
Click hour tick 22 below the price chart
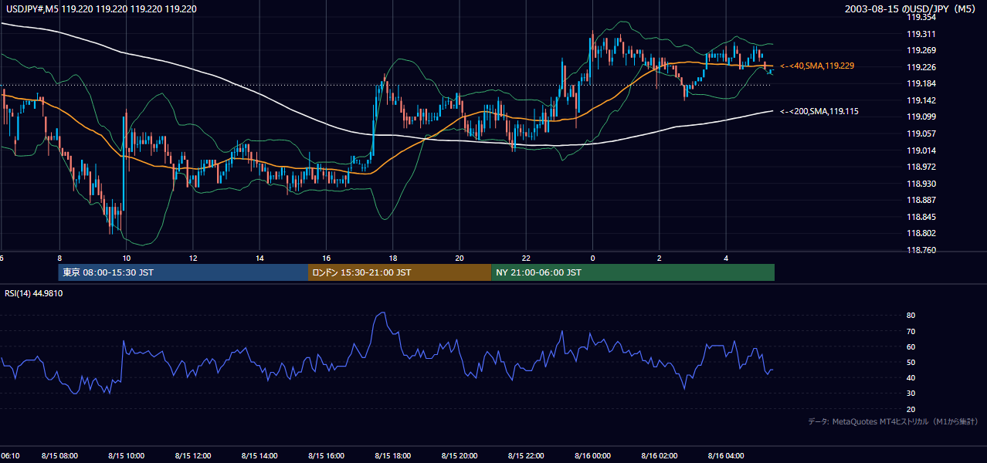pos(526,258)
